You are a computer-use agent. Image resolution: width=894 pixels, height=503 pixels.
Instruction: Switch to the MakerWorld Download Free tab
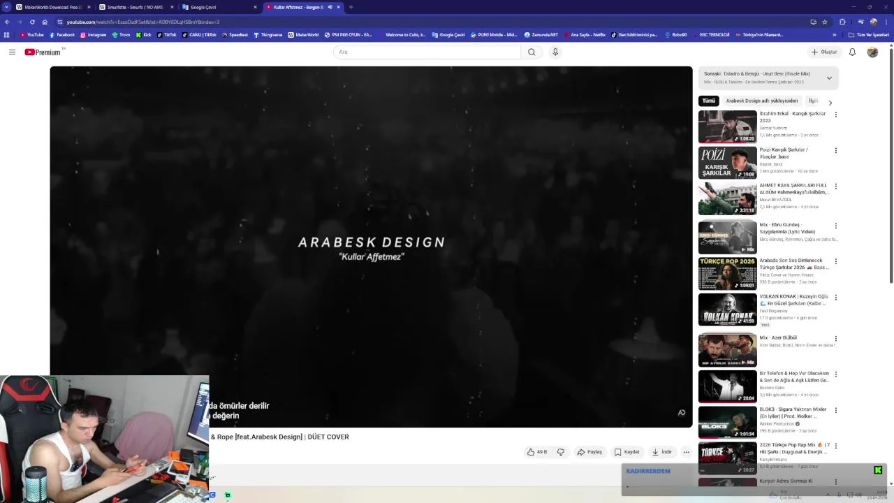click(x=54, y=7)
